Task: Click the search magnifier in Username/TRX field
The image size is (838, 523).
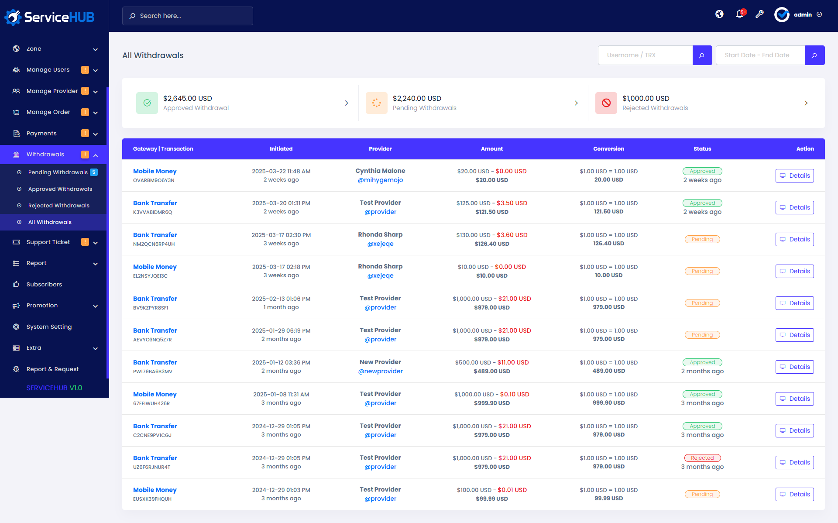Action: pyautogui.click(x=702, y=55)
